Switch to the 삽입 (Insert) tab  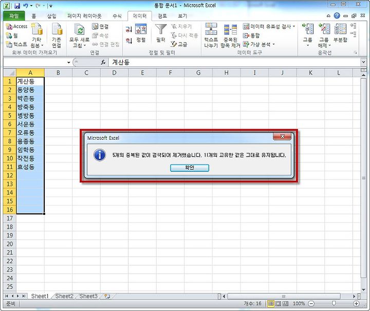51,16
